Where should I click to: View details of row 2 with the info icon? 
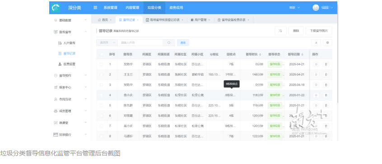click(316, 75)
